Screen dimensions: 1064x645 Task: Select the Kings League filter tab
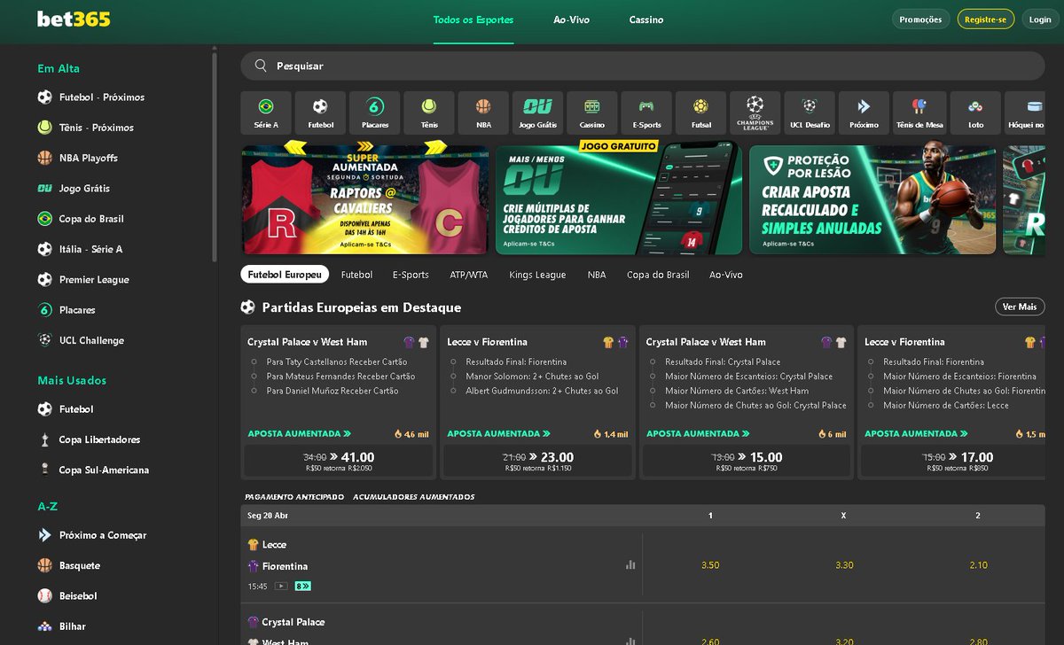537,275
